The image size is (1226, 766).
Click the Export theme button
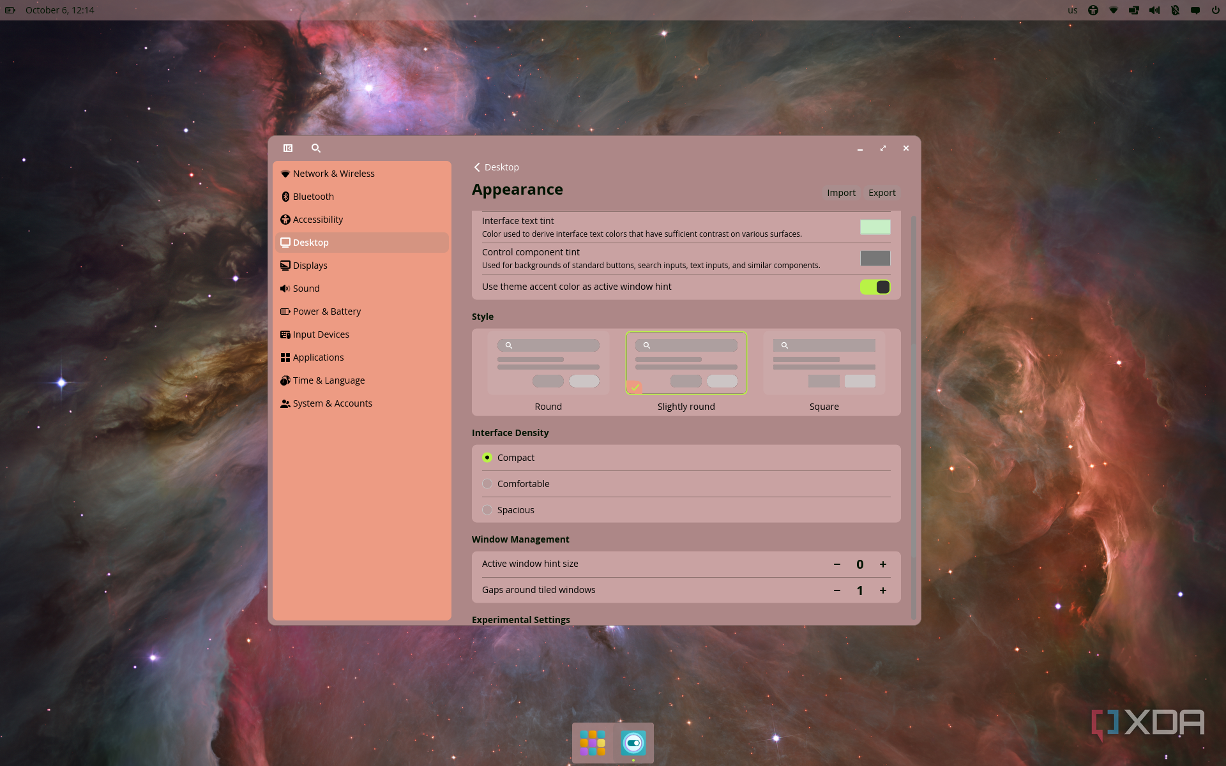coord(882,193)
